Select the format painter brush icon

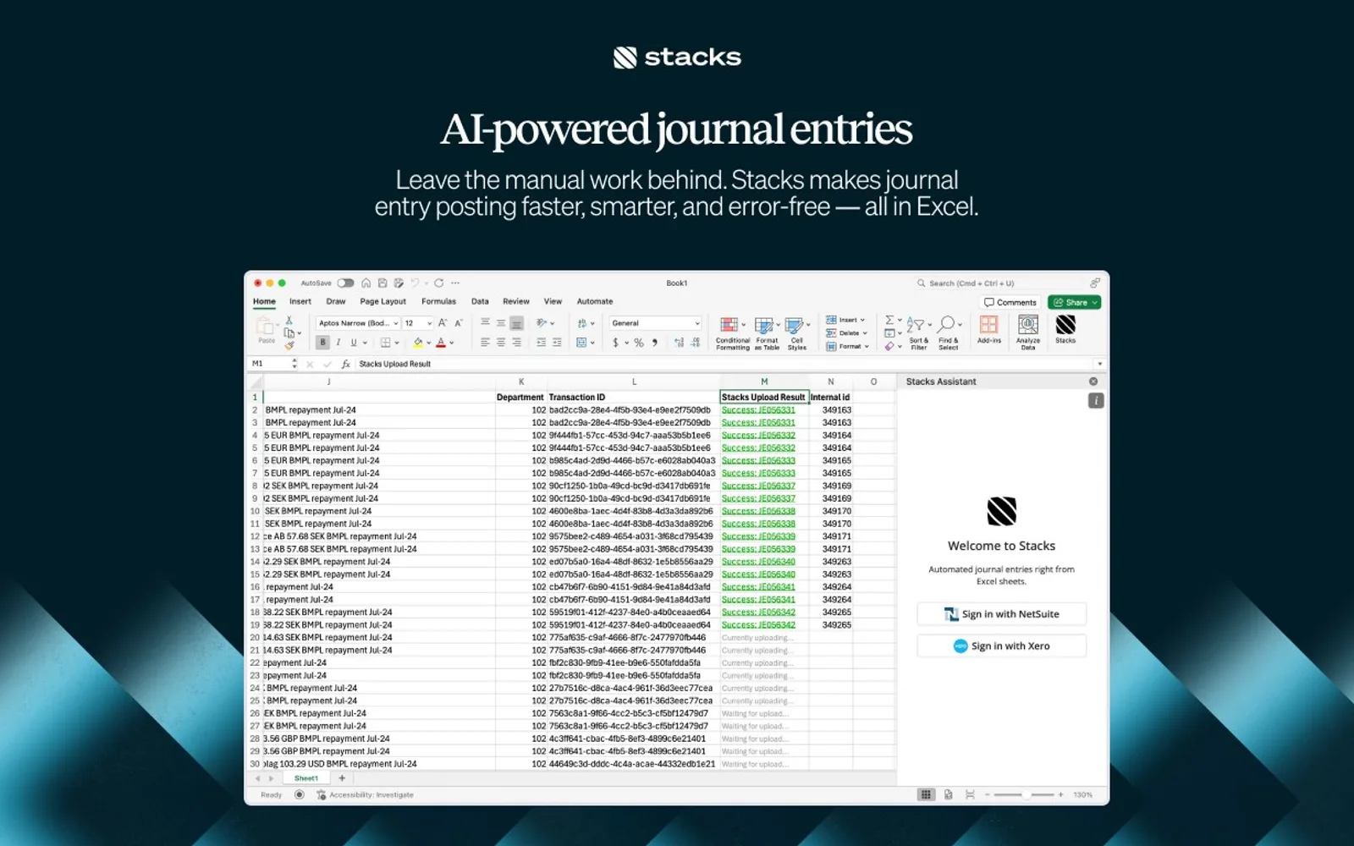point(289,346)
